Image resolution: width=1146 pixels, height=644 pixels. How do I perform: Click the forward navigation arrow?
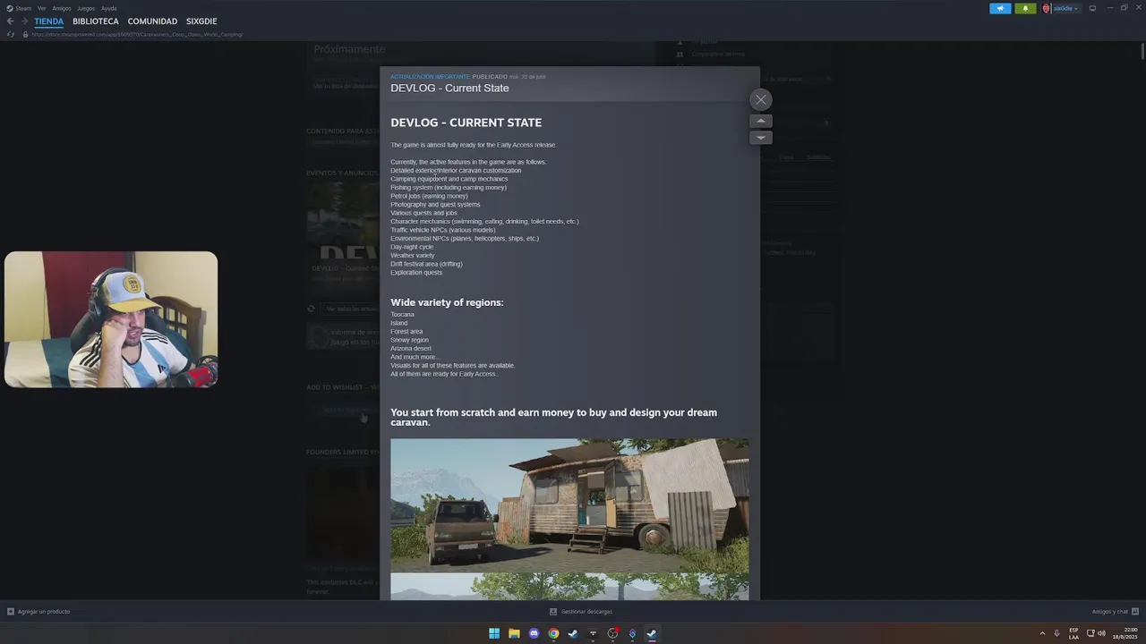(x=24, y=21)
